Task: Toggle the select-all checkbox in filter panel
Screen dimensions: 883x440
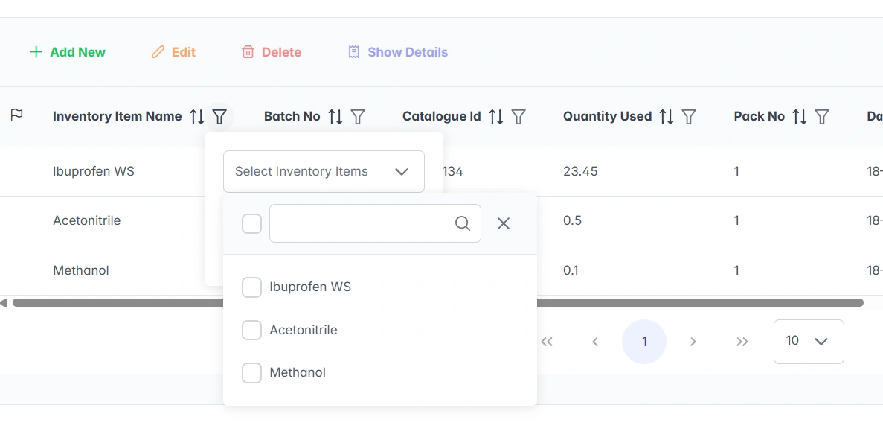Action: tap(252, 223)
